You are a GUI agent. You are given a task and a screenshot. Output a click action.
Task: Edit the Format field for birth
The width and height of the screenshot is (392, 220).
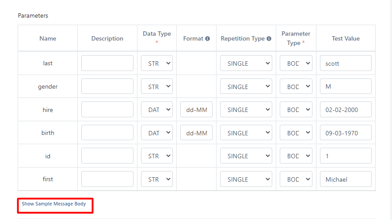point(197,133)
